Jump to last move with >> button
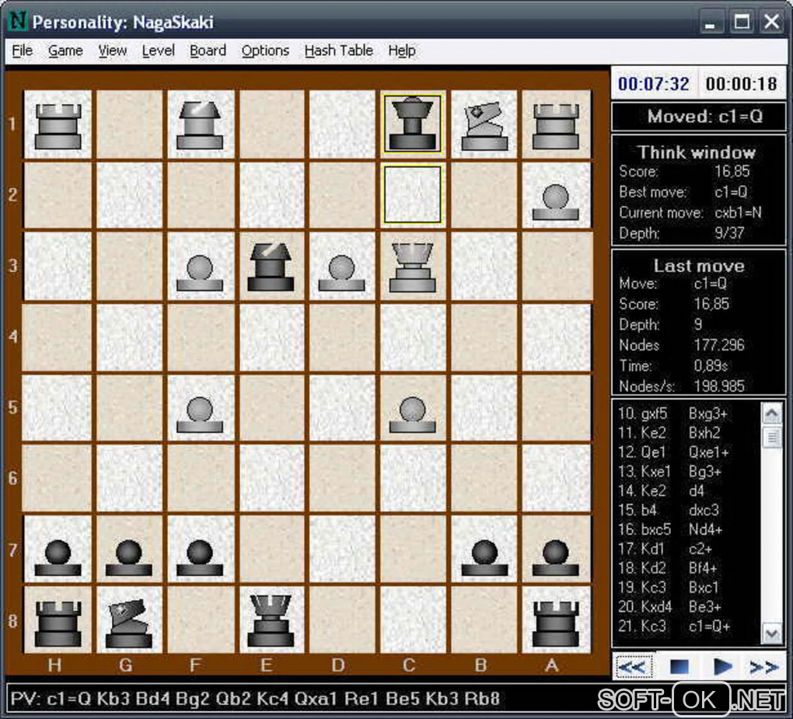 click(x=763, y=667)
